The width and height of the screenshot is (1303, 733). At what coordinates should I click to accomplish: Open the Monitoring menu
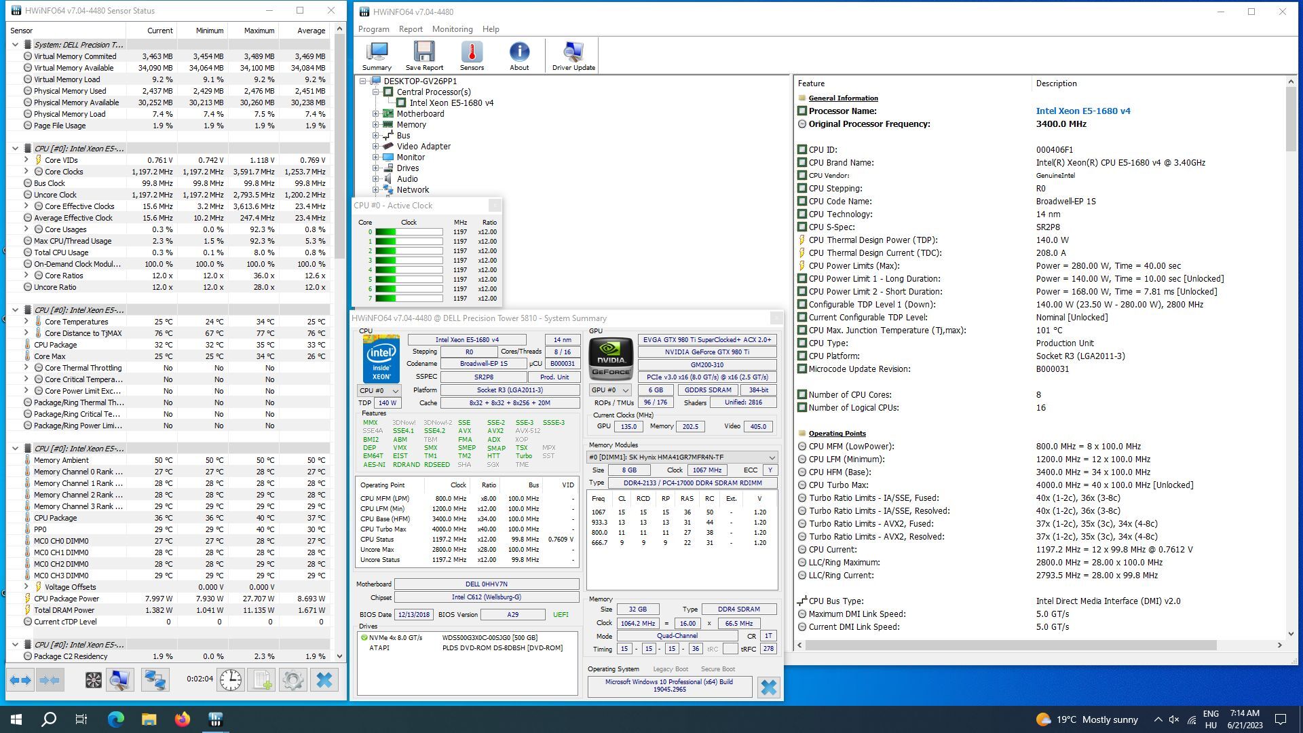point(452,29)
